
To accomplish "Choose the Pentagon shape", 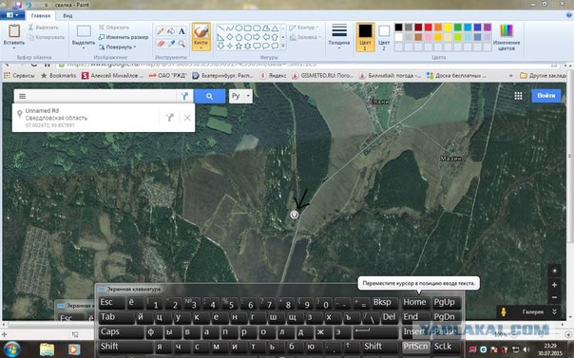I will 239,37.
